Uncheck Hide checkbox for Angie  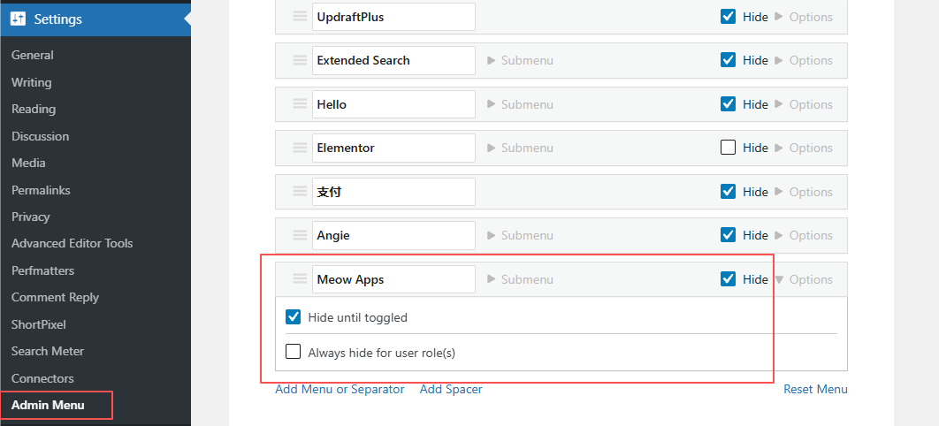729,235
